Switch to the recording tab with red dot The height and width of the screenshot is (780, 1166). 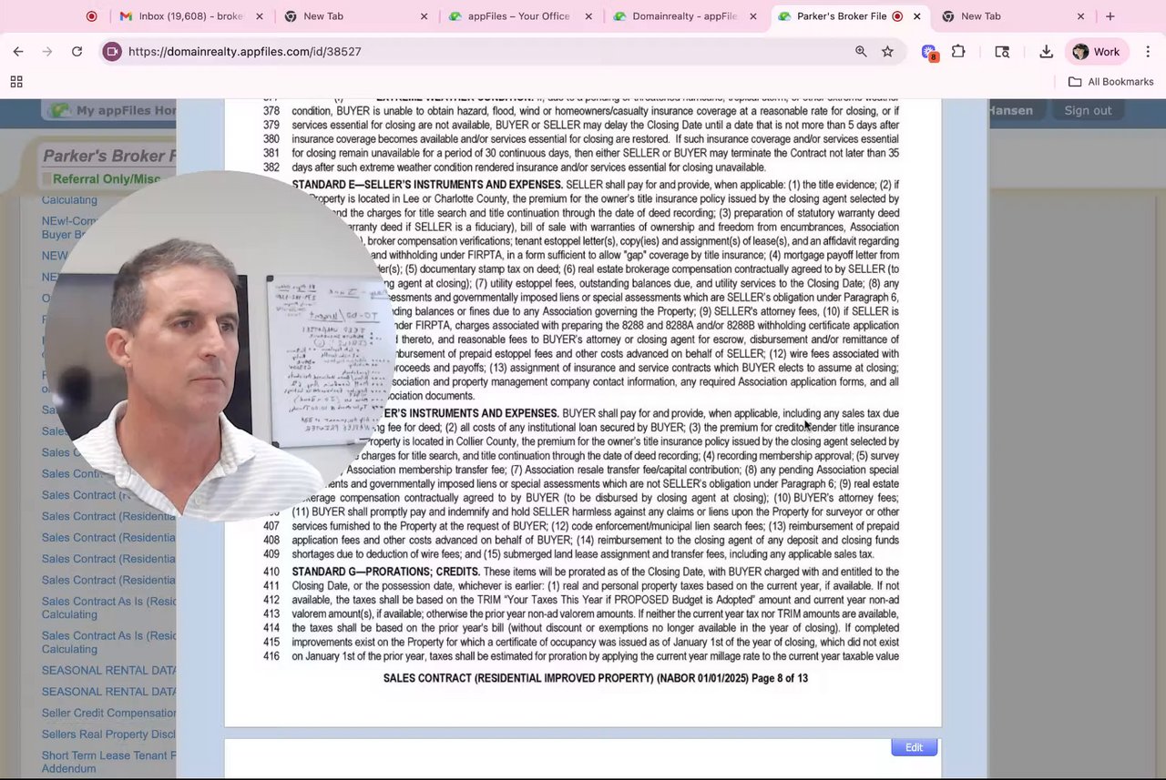[91, 16]
